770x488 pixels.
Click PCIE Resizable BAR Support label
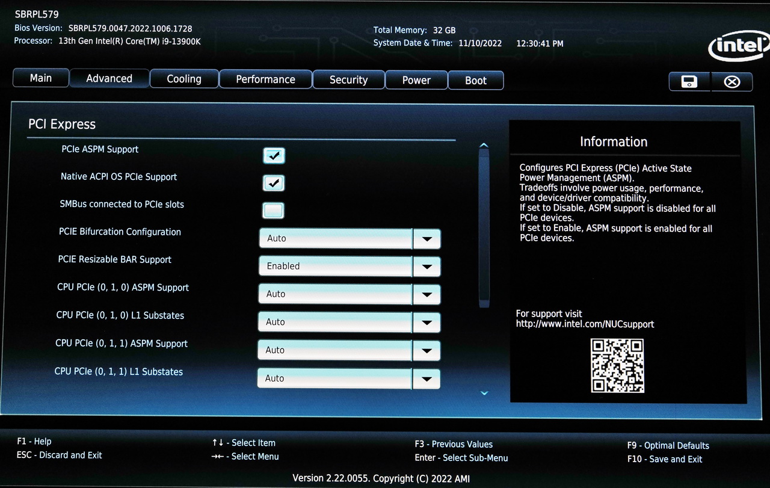(114, 260)
